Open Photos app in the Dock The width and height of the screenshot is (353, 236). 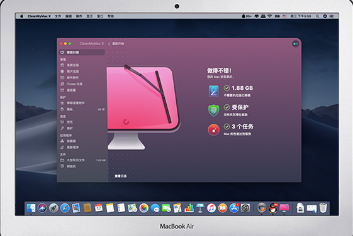click(x=143, y=208)
